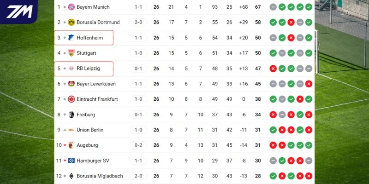This screenshot has width=369, height=184.
Task: Click Stuttgart's 1-0 score badge
Action: pyautogui.click(x=138, y=53)
